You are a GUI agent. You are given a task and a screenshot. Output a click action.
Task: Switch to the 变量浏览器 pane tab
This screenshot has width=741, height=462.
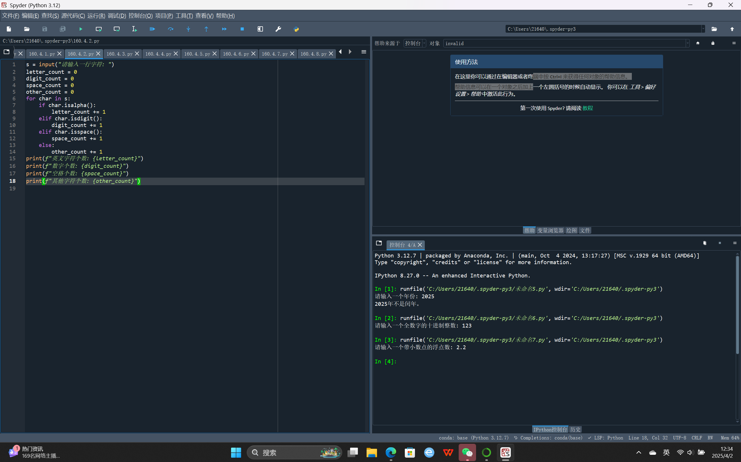pyautogui.click(x=550, y=230)
